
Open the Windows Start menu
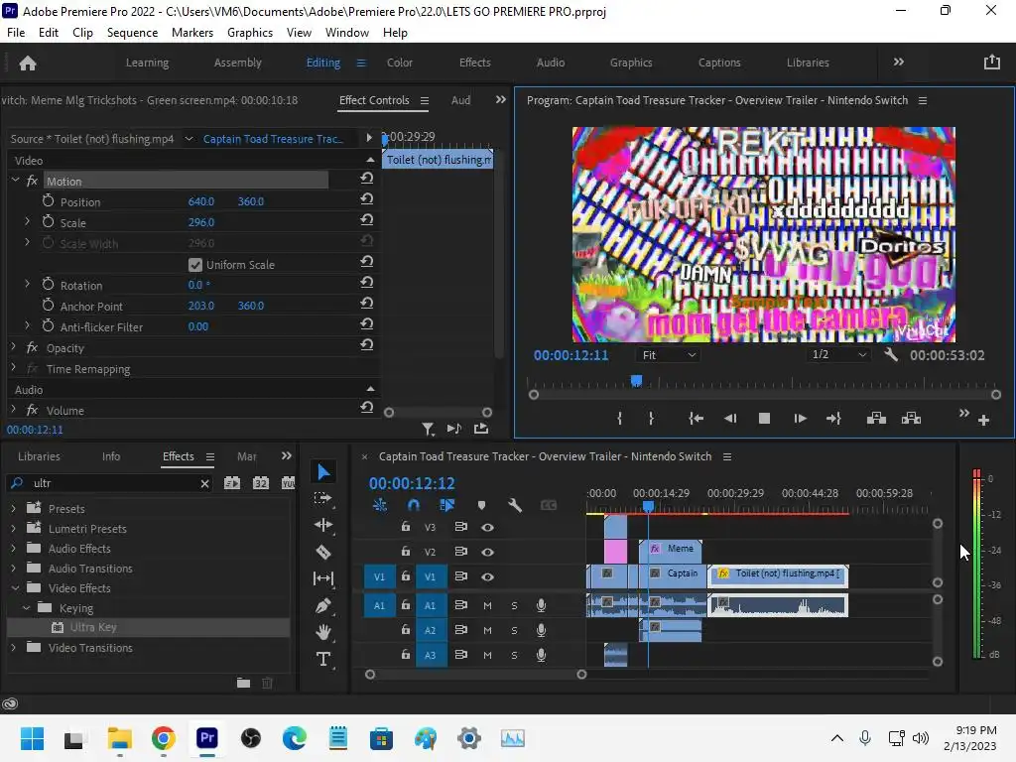32,738
